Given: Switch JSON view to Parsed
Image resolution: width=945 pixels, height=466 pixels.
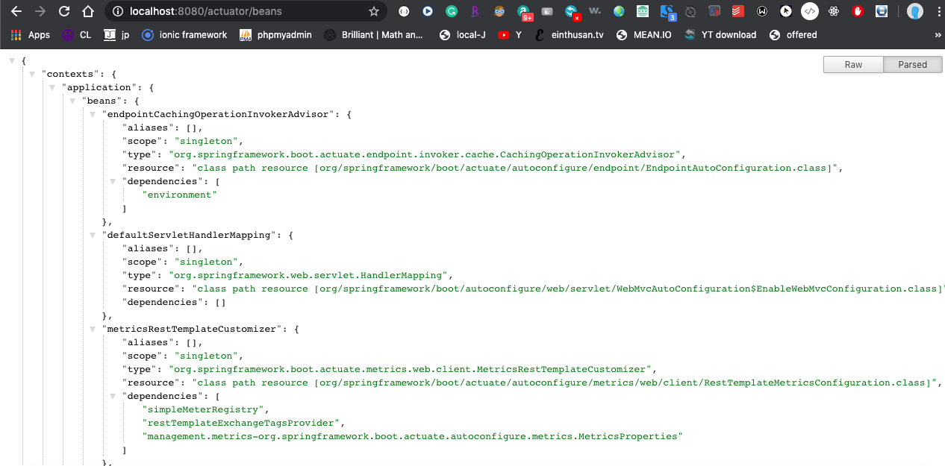Looking at the screenshot, I should coord(912,65).
